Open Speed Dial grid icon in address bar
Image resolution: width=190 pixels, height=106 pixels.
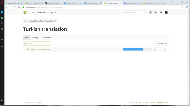19,7
